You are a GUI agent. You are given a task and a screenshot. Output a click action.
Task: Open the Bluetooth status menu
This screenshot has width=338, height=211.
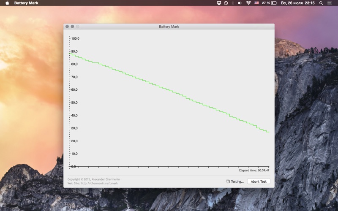click(x=233, y=3)
